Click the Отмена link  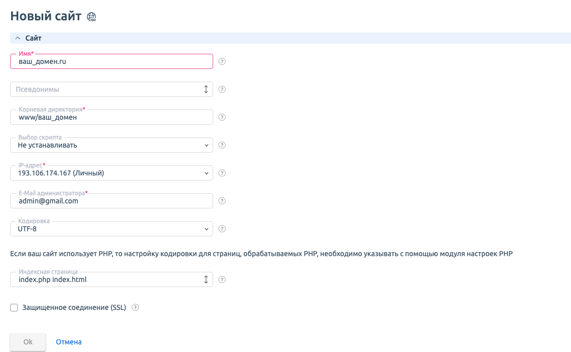69,342
